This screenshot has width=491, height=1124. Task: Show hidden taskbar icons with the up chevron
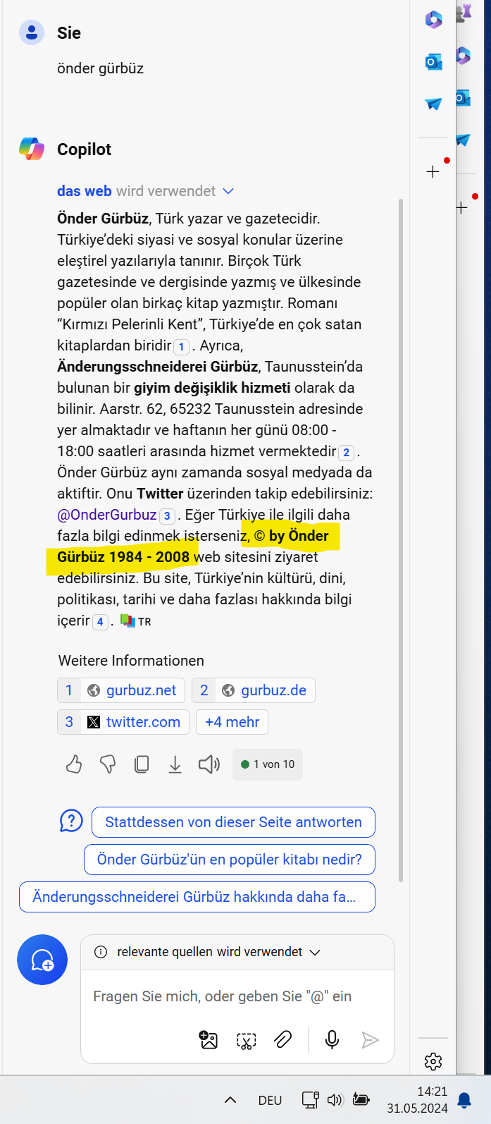click(230, 1100)
